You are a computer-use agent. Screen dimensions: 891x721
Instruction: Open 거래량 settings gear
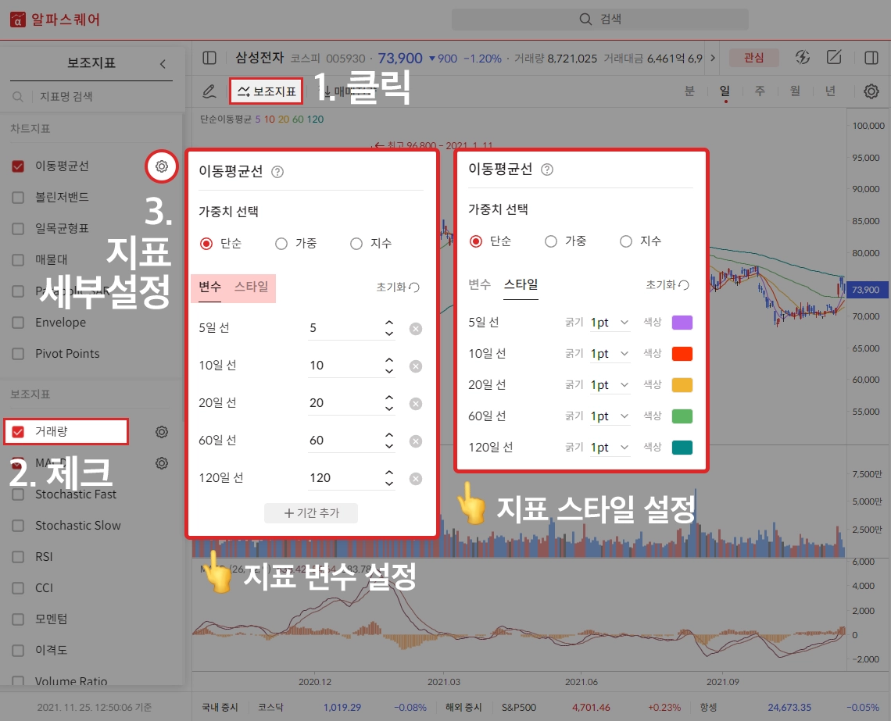click(162, 432)
